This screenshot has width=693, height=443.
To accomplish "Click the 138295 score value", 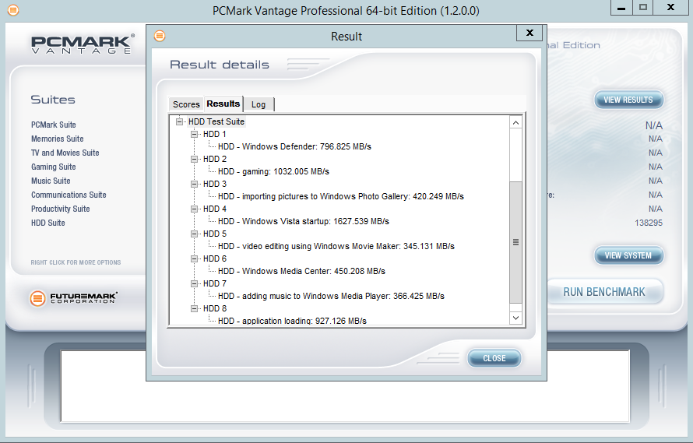I will coord(649,223).
